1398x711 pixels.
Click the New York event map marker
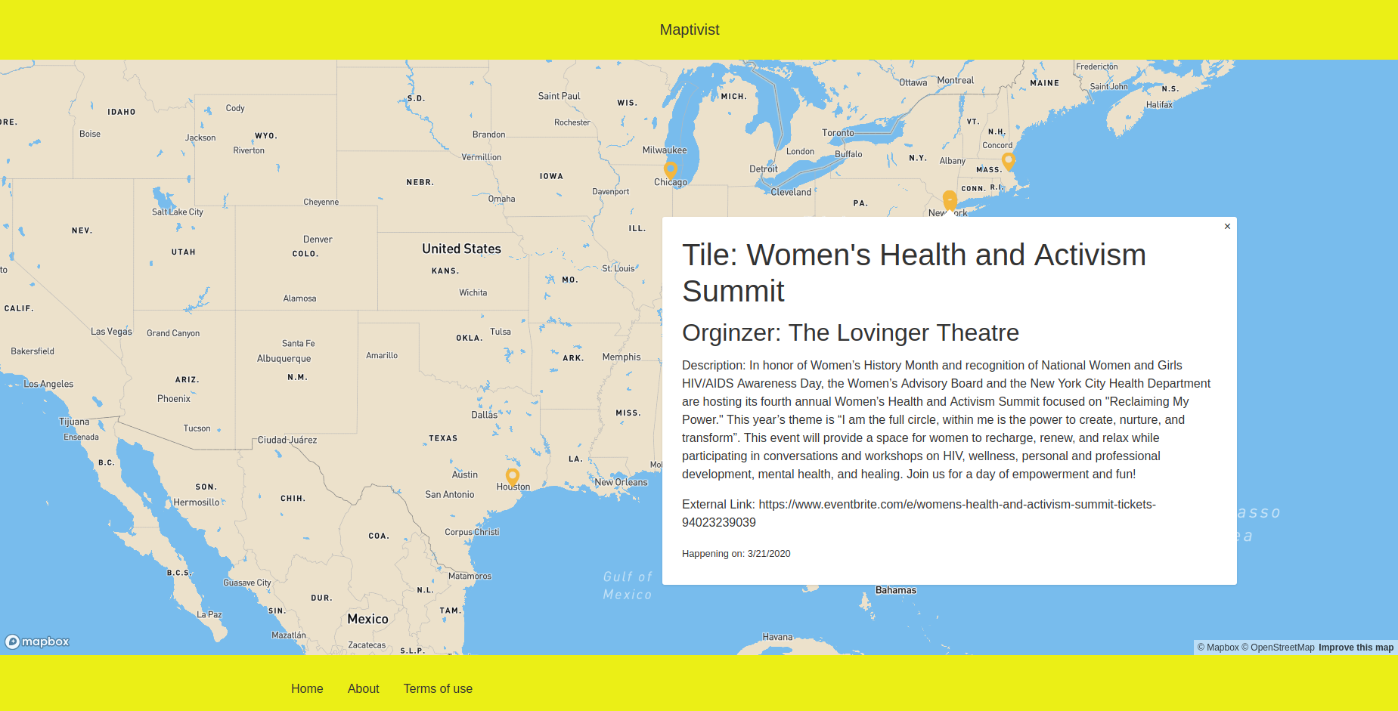(x=950, y=200)
